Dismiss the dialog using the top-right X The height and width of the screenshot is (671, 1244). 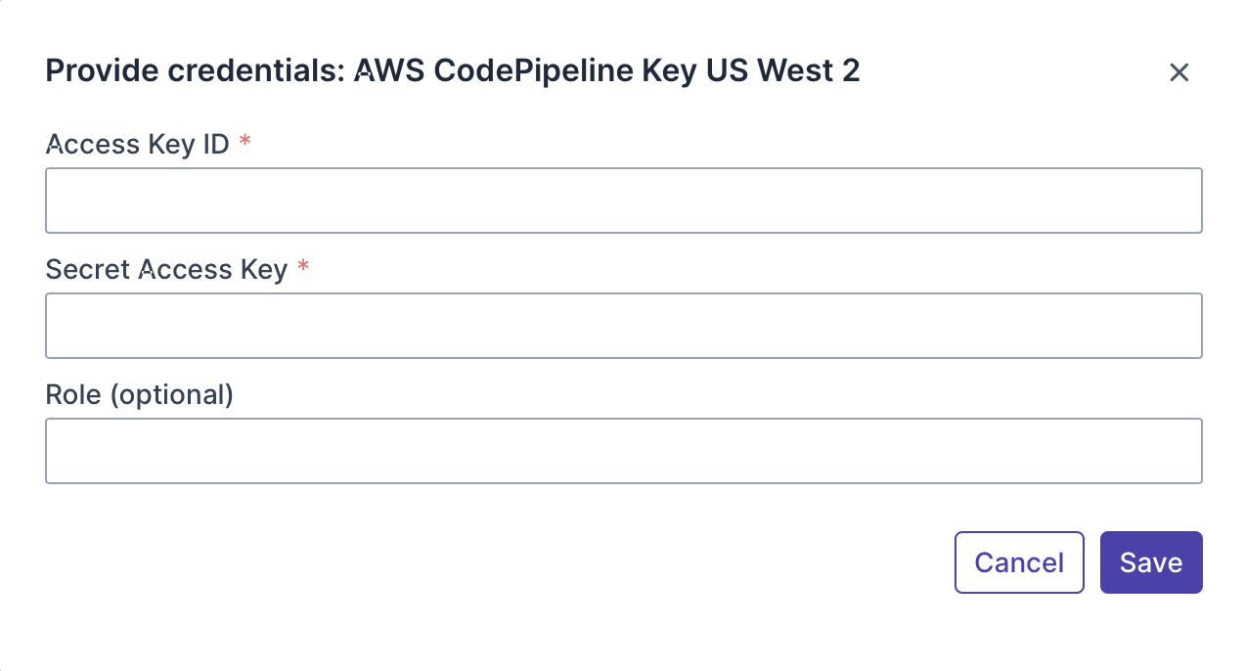1178,72
